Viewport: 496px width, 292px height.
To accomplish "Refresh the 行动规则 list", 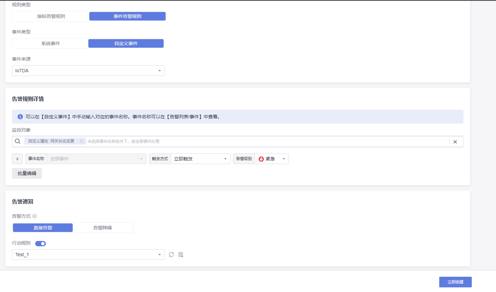I will pyautogui.click(x=171, y=255).
